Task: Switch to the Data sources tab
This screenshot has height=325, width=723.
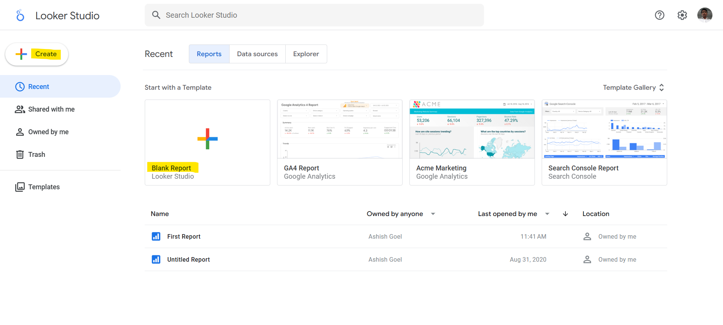Action: click(257, 54)
